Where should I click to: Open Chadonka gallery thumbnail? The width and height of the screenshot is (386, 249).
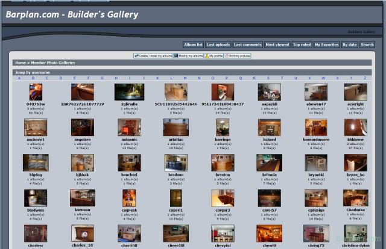click(355, 198)
